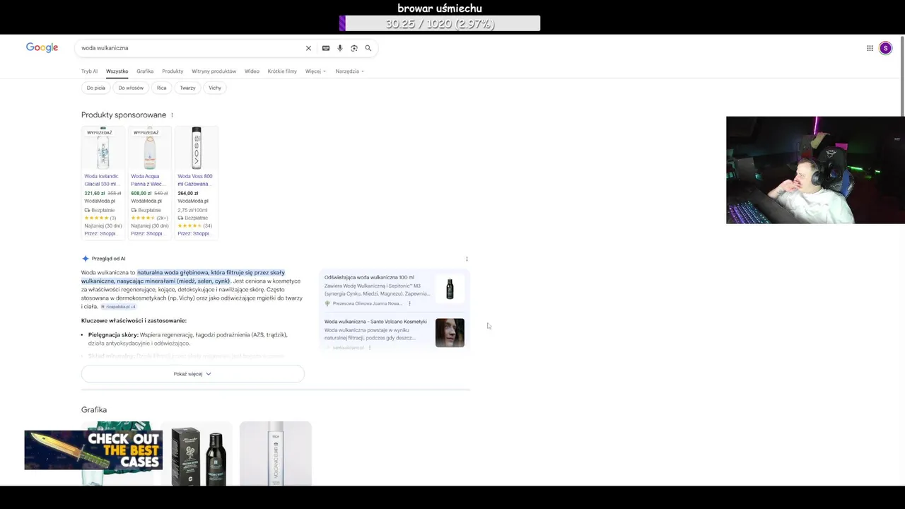Open the Google account avatar S
The height and width of the screenshot is (509, 905).
(885, 48)
